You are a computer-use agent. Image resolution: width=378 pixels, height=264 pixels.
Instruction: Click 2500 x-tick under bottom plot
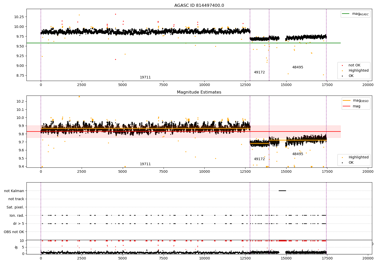(x=82, y=258)
